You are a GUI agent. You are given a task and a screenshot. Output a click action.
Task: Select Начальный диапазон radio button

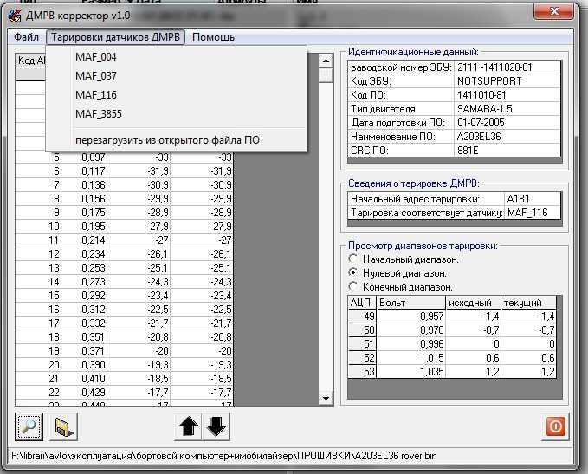coord(352,259)
